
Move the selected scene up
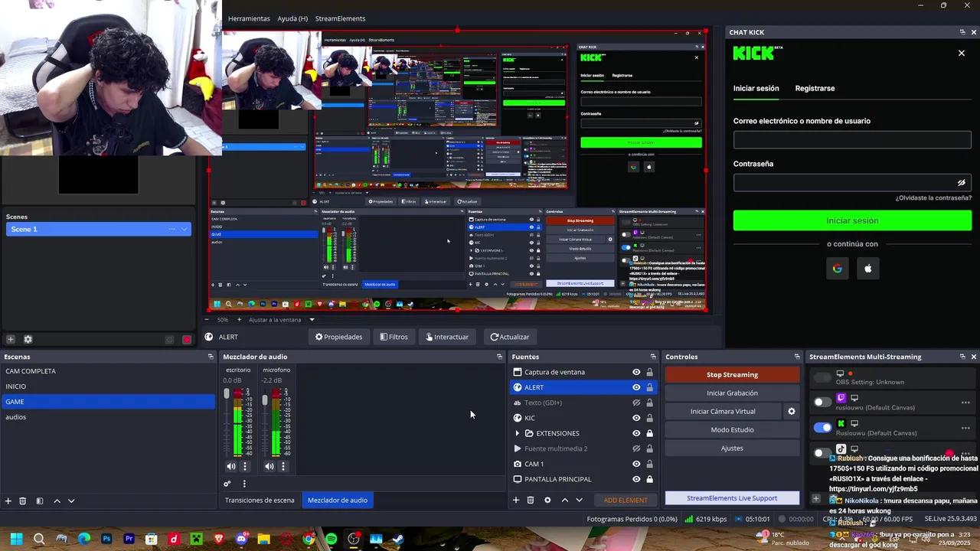click(57, 500)
